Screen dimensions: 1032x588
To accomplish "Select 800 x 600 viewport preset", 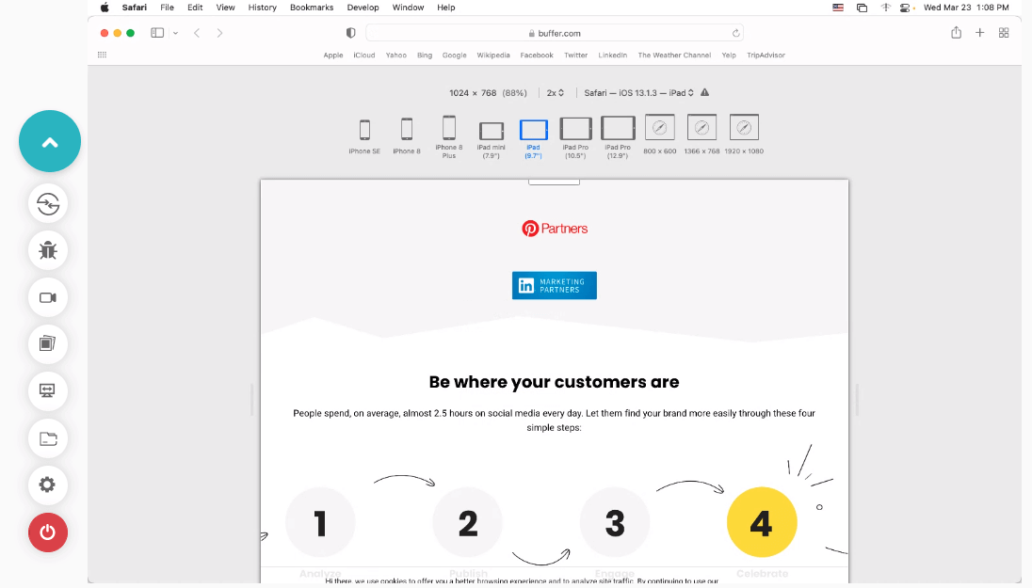I will (x=659, y=135).
